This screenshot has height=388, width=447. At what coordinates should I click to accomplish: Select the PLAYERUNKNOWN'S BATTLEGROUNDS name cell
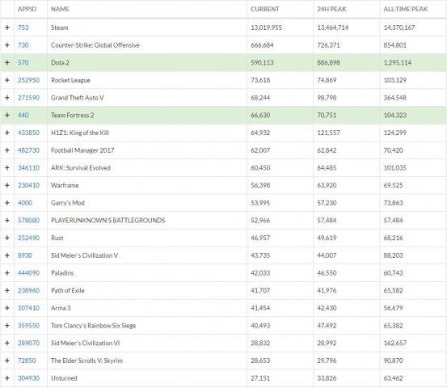(x=147, y=221)
